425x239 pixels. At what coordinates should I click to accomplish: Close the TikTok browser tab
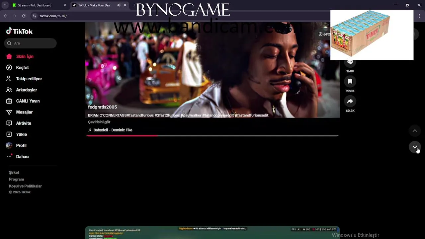(x=125, y=5)
